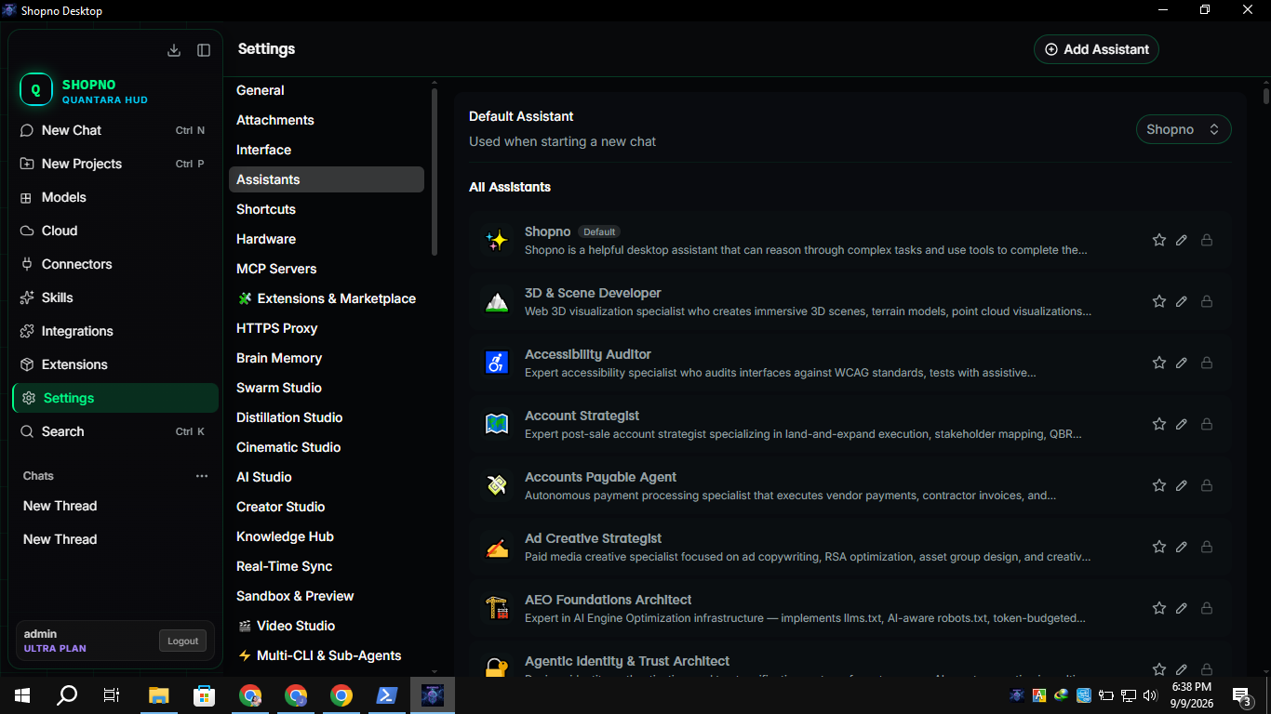Click the assistants panel vertical scrollbar

point(1265,96)
